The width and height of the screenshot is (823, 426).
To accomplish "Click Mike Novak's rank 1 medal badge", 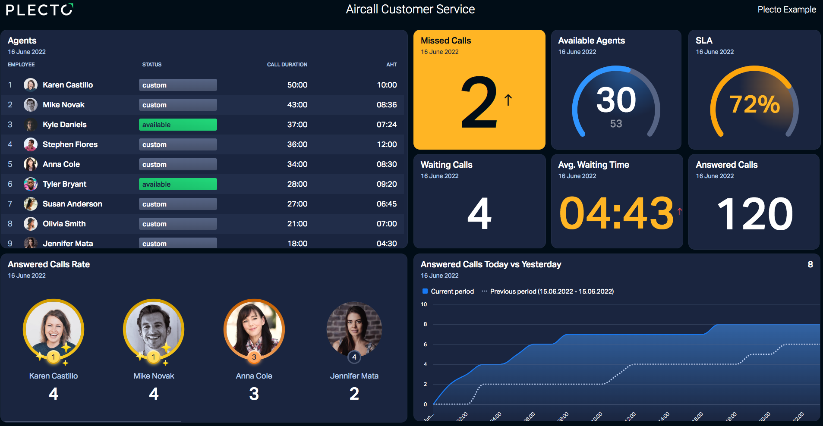I will coord(153,357).
